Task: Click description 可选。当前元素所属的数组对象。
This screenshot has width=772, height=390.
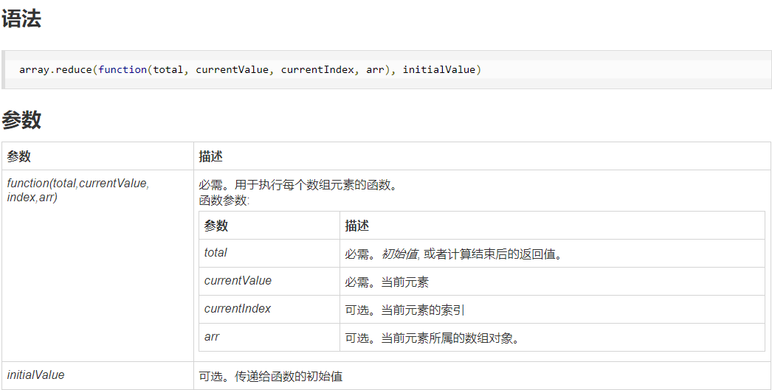Action: pos(432,338)
